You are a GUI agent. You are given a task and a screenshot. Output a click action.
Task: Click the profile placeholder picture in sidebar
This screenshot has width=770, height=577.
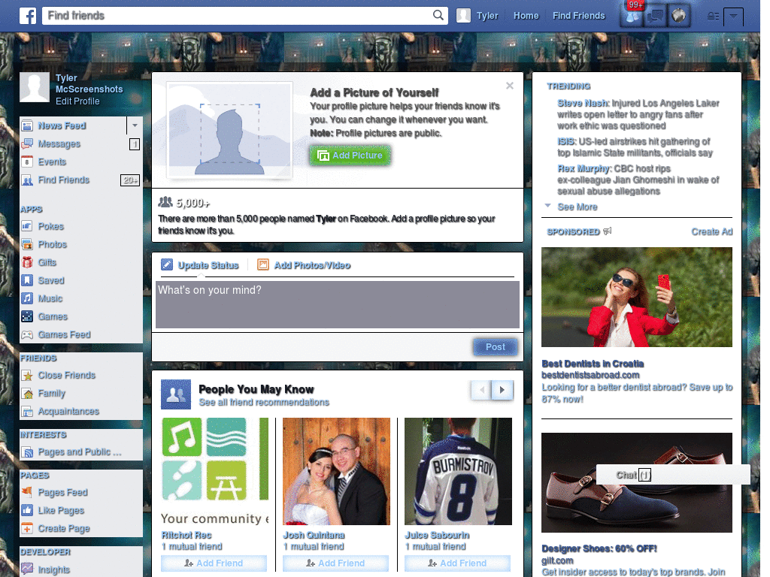(x=35, y=87)
